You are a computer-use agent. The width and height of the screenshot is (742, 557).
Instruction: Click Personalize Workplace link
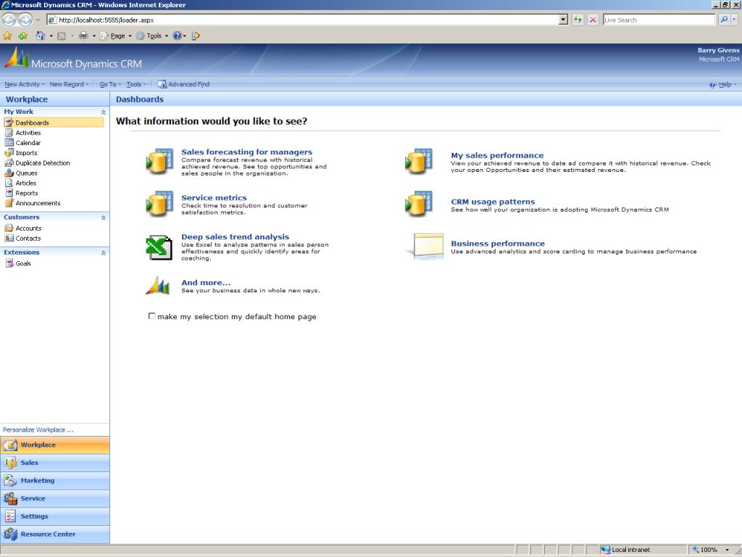[38, 430]
